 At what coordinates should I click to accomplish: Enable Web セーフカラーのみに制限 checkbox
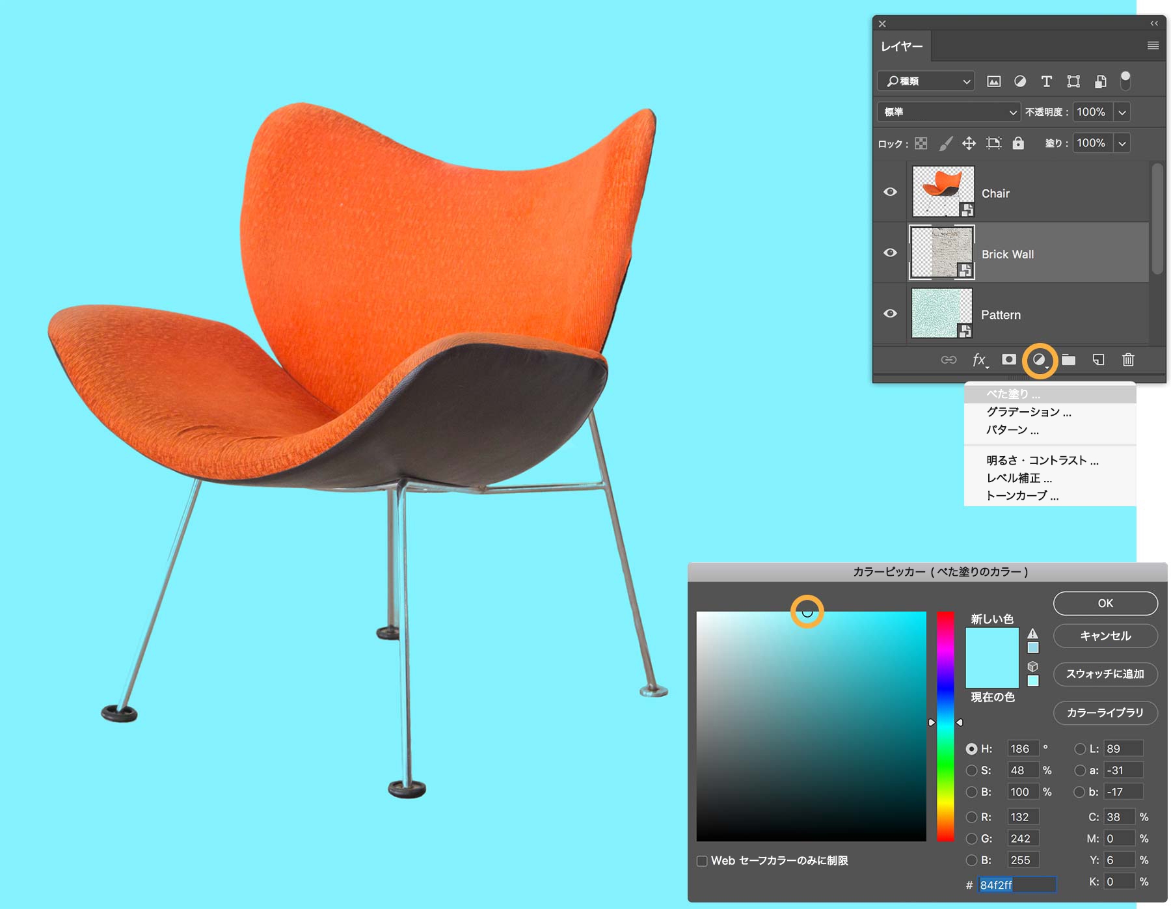click(702, 861)
